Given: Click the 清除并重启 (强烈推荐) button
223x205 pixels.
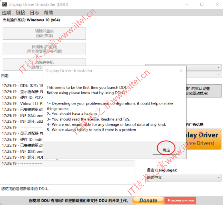Looking at the screenshot, I should pos(45,33).
